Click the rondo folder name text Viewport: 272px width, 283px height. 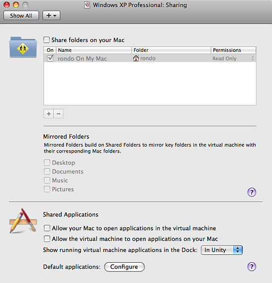(148, 58)
